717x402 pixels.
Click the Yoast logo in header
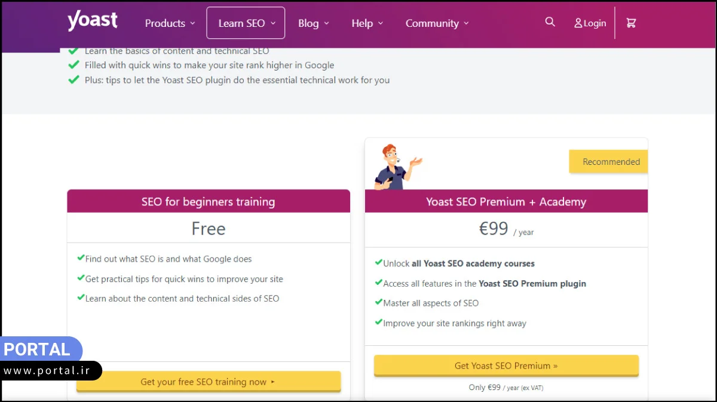point(93,21)
